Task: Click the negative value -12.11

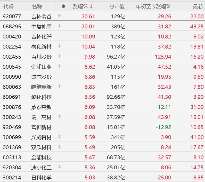Action: coord(163,107)
